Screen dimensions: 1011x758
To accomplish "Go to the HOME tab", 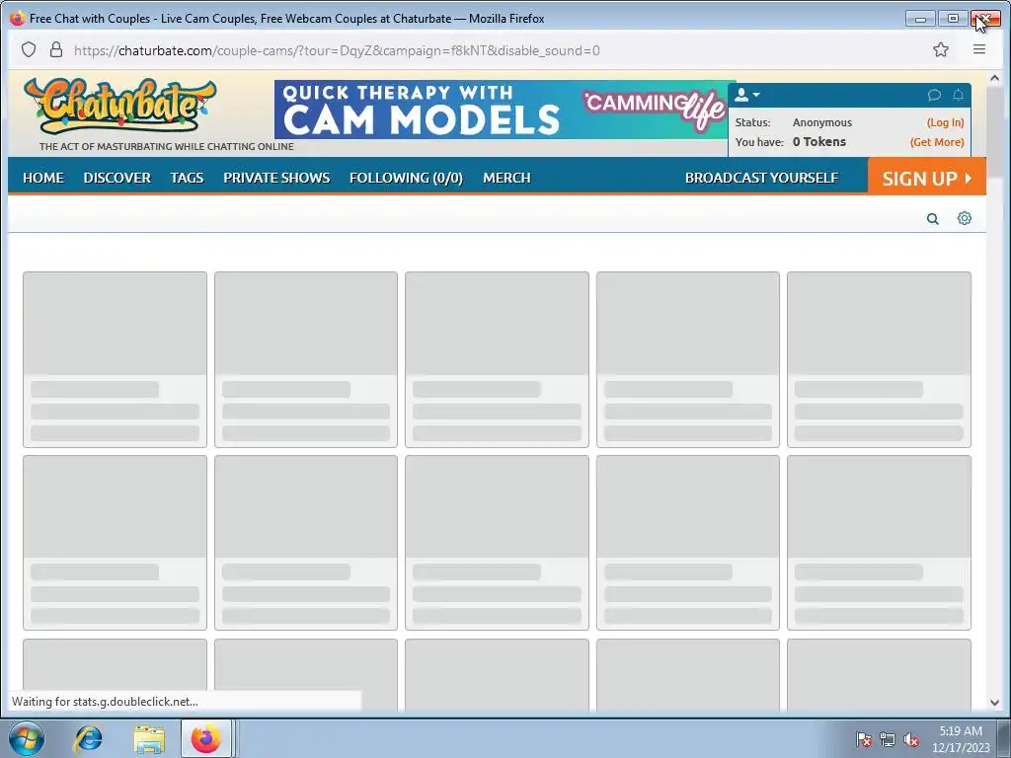I will 43,178.
